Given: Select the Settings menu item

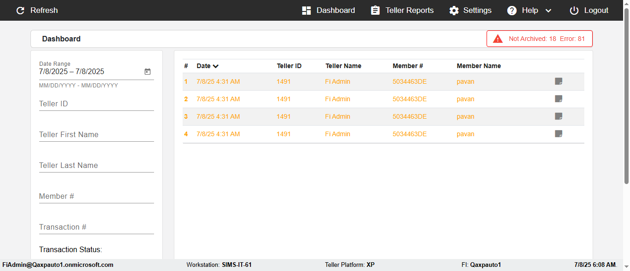Looking at the screenshot, I should click(470, 10).
